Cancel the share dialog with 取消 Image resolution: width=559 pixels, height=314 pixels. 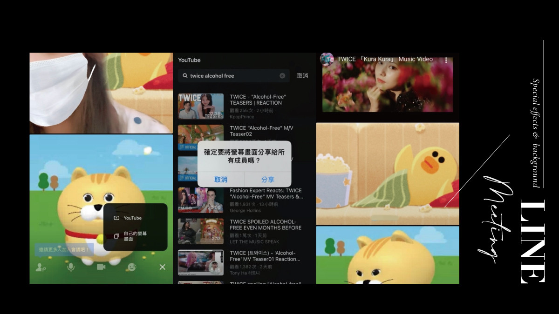tap(221, 180)
